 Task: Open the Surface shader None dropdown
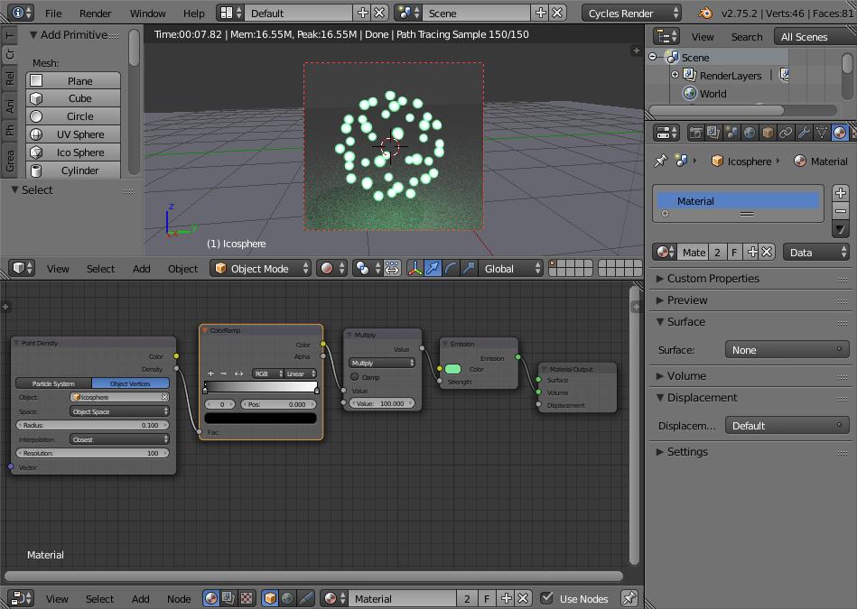pyautogui.click(x=787, y=349)
